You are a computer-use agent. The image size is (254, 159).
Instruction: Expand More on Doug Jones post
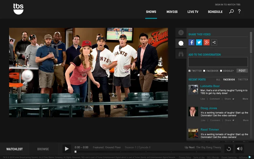point(246,120)
